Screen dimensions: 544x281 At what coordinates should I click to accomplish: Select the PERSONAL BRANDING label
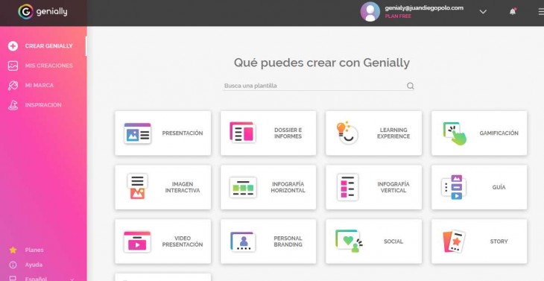(288, 241)
